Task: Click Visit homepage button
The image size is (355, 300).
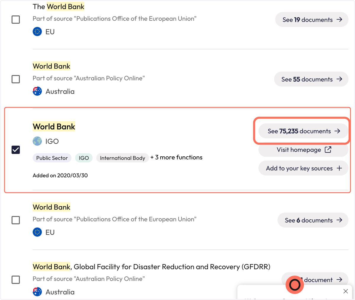Action: coord(303,150)
